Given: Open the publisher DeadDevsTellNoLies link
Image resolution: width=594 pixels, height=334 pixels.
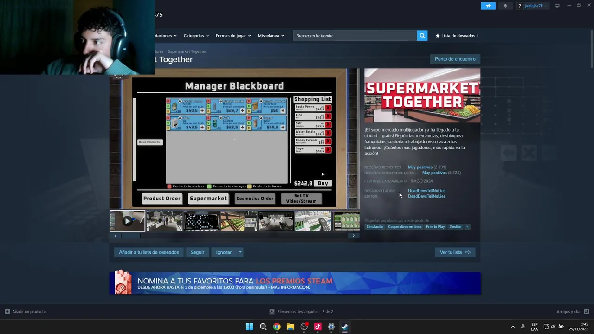Looking at the screenshot, I should coord(426,196).
